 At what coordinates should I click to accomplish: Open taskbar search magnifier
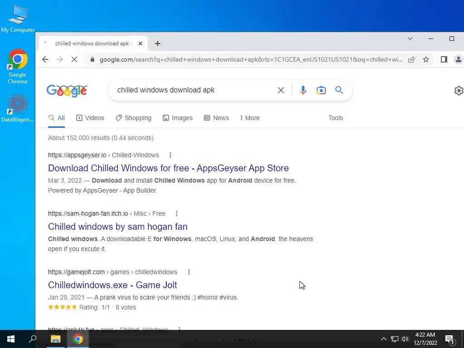33,339
